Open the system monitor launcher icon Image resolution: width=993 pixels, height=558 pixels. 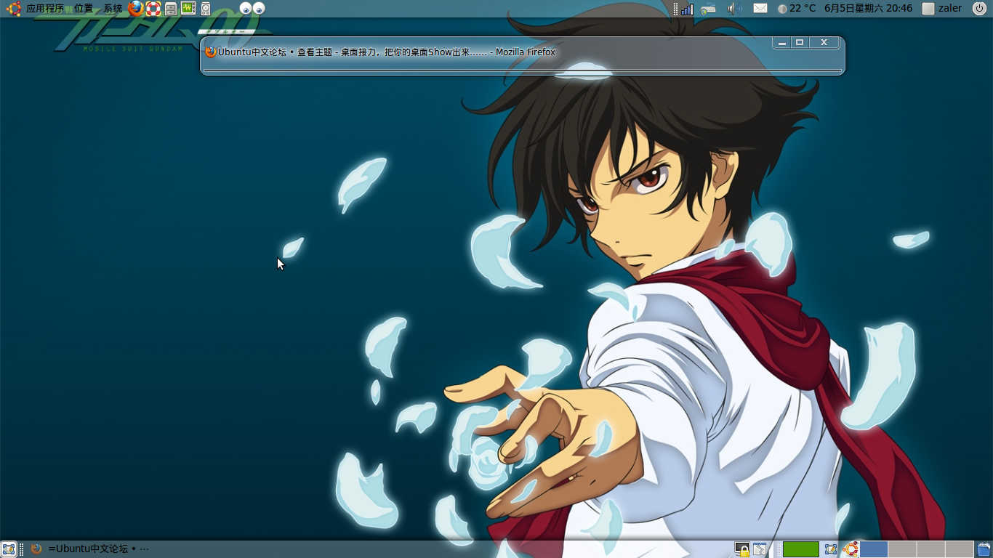[x=188, y=9]
